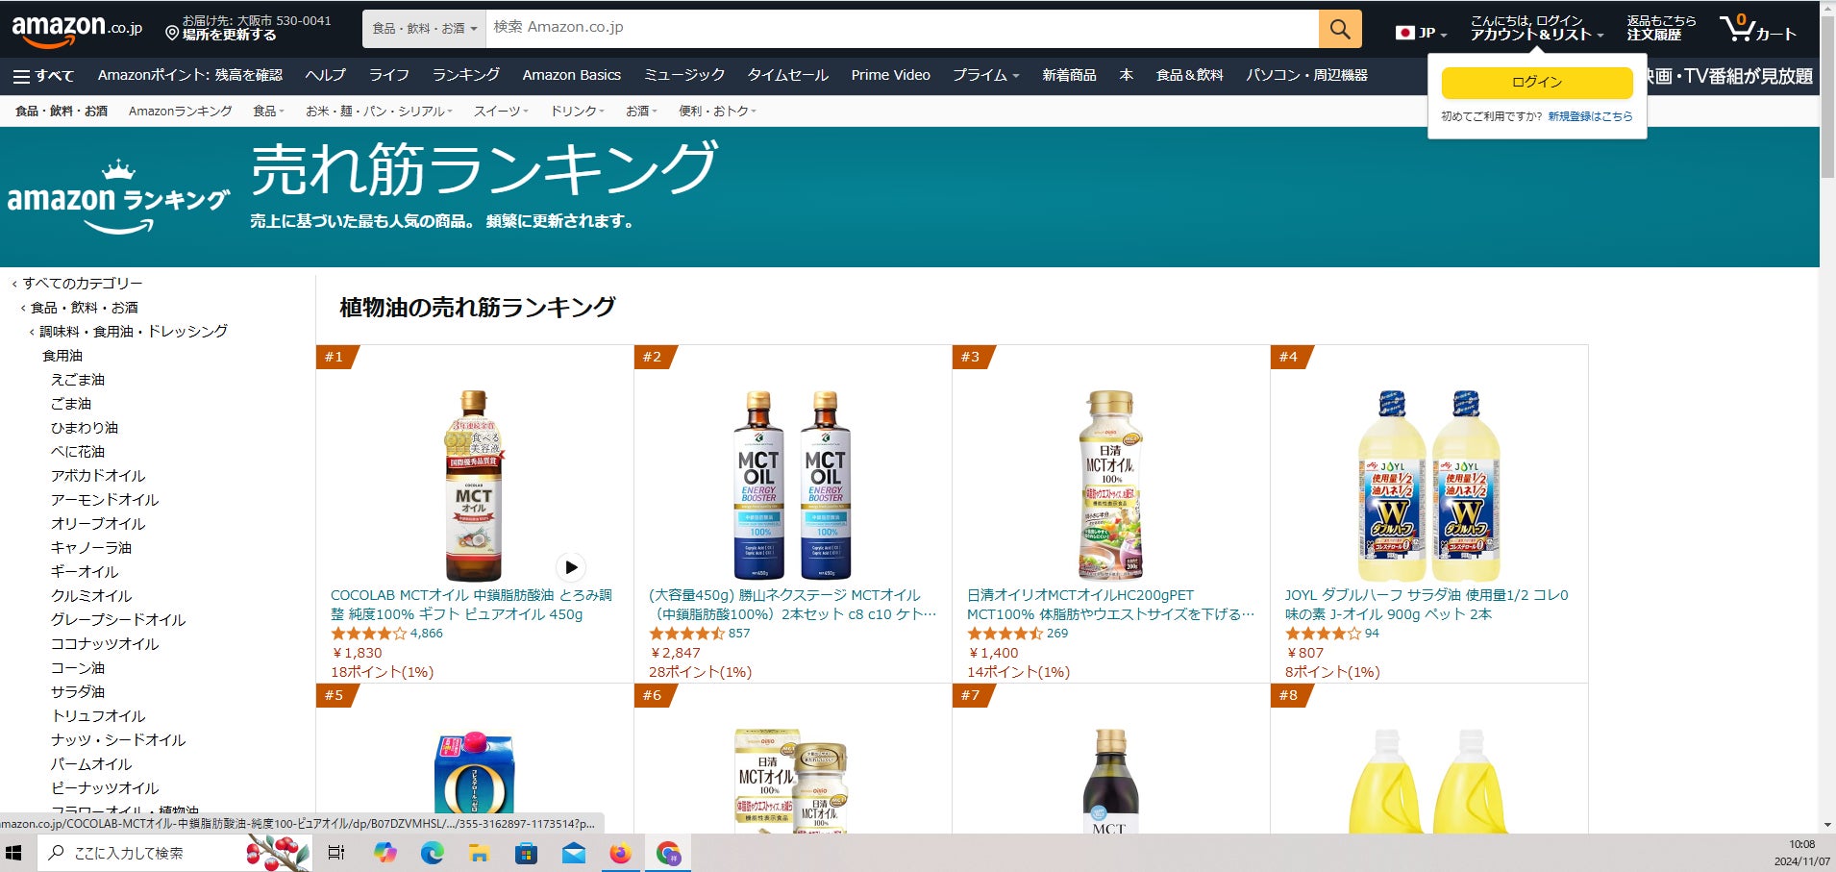
Task: Open the taskbar Mail app icon
Action: point(574,853)
